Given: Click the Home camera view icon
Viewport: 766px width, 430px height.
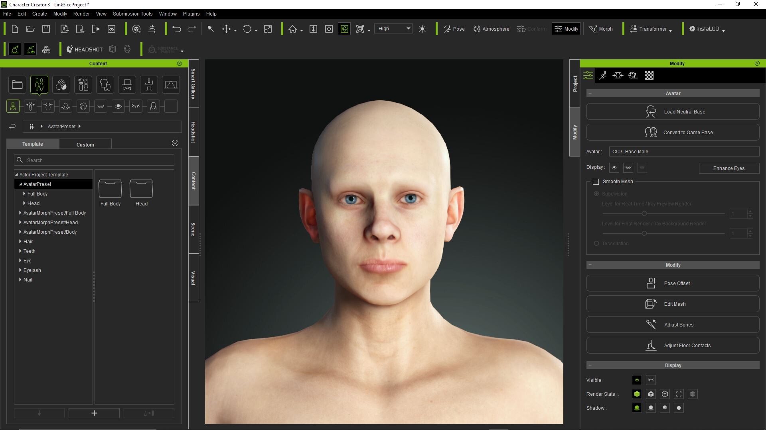Looking at the screenshot, I should point(293,29).
